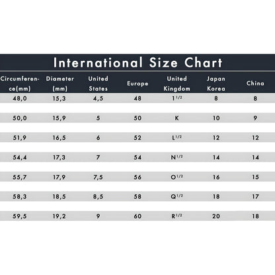Screen dimensions: 275x275
Task: Select diameter value 17,3
Action: (59, 157)
